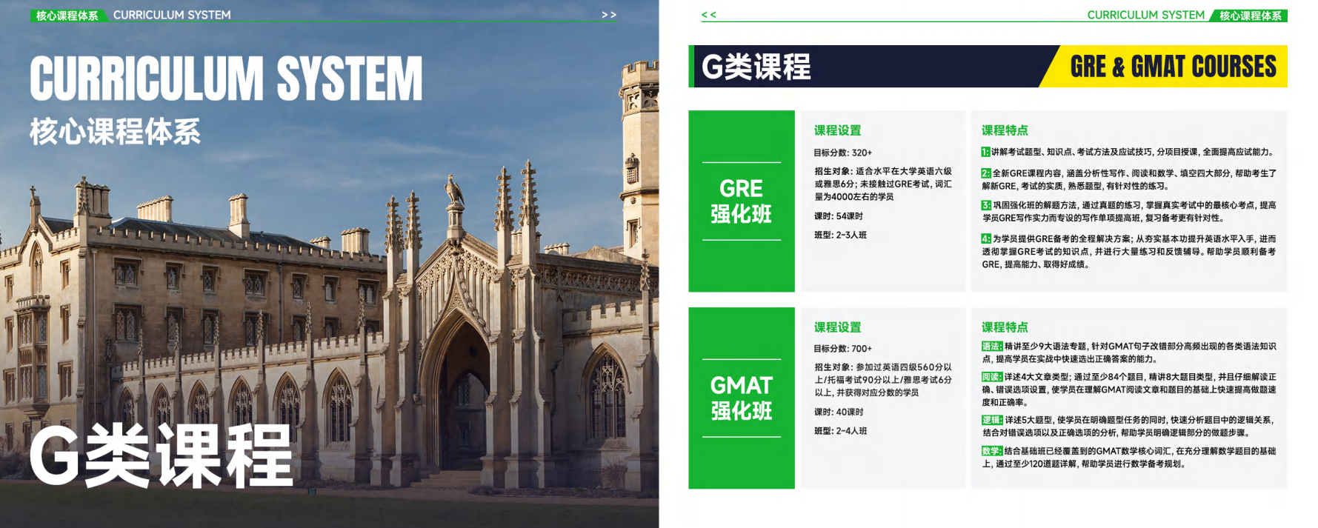Click GRE 招生对象 paragraph mentioning 大学英语六级
1318x528 pixels.
(x=883, y=184)
